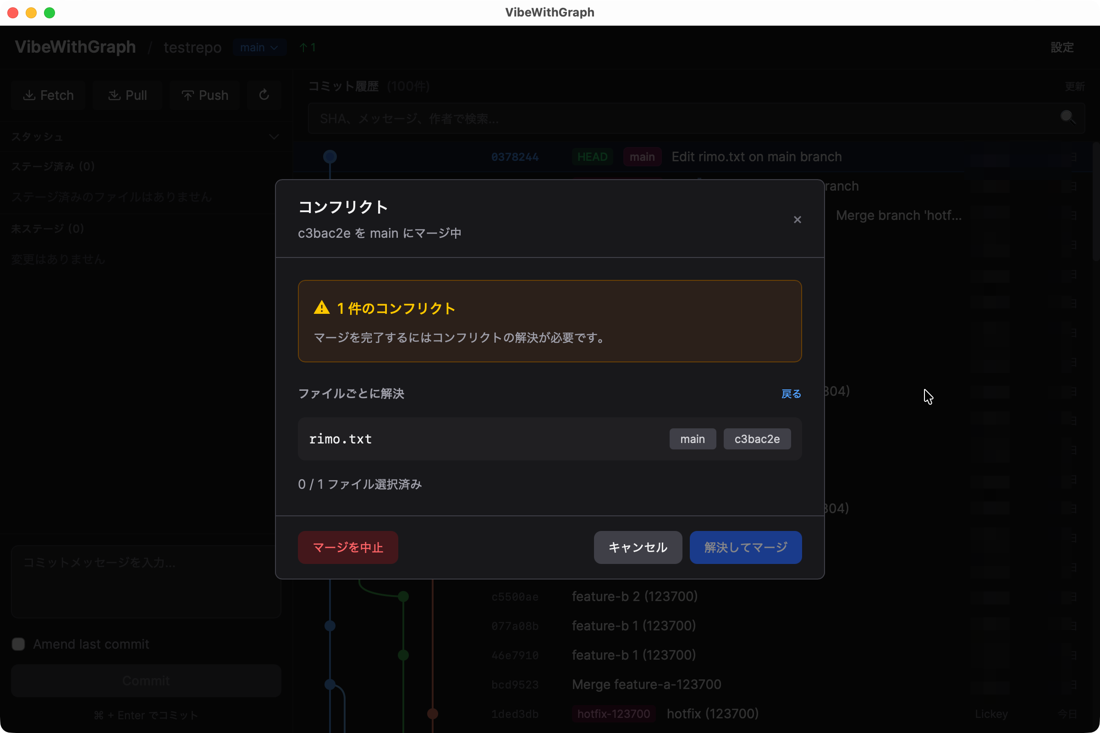Click the search magnifier icon
Image resolution: width=1100 pixels, height=733 pixels.
pos(1067,117)
